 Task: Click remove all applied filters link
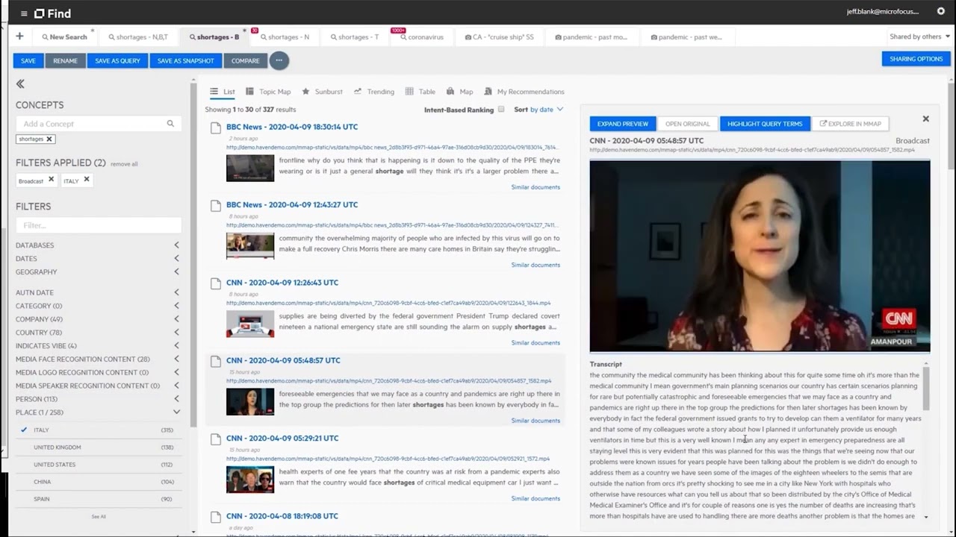click(124, 164)
